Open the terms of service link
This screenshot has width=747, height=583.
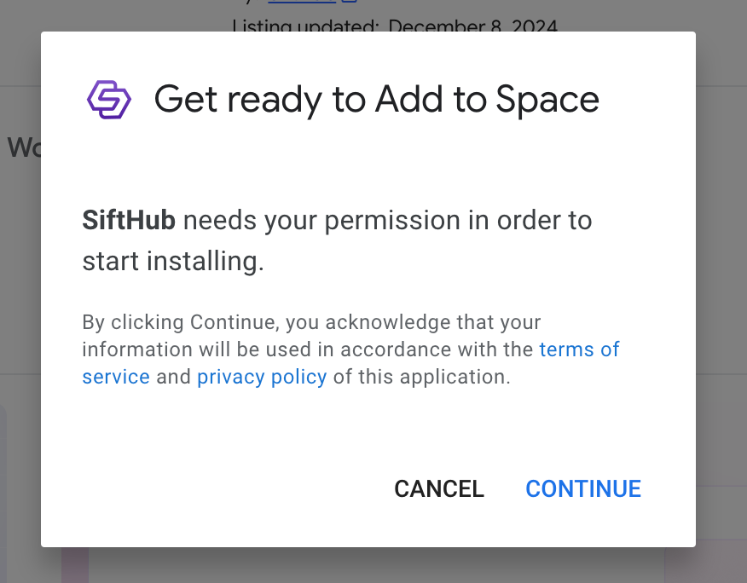579,349
